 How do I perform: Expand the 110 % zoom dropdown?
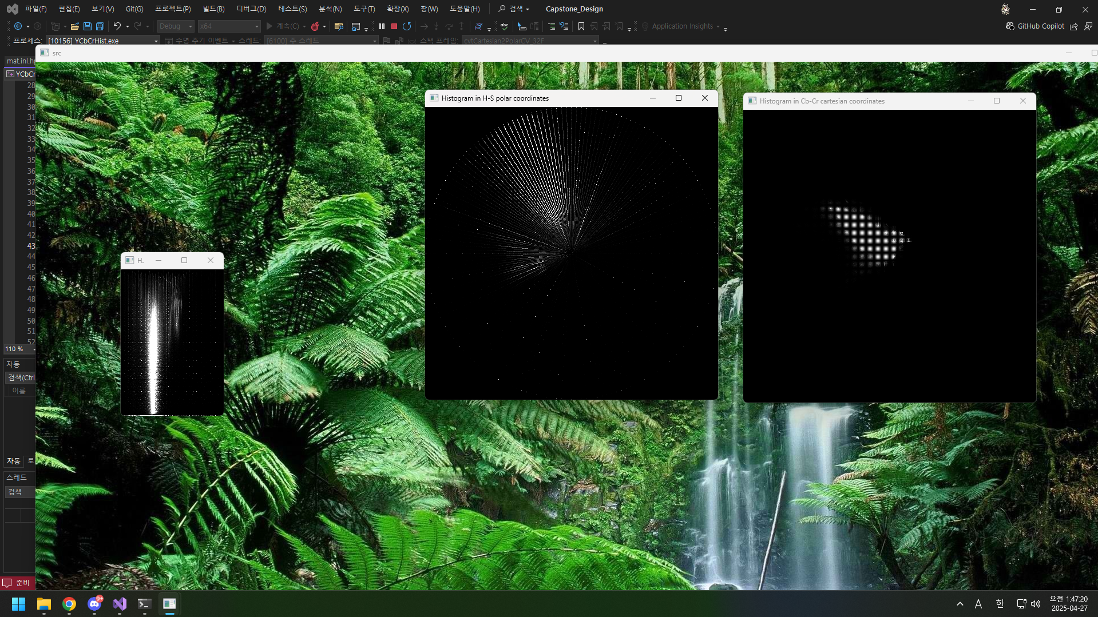pyautogui.click(x=34, y=349)
